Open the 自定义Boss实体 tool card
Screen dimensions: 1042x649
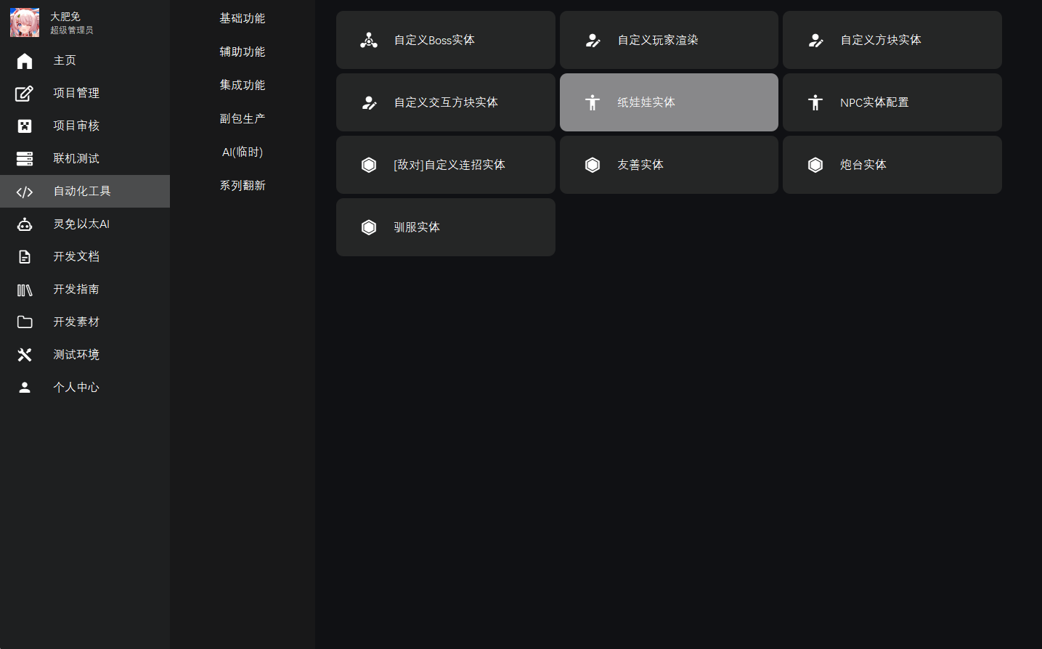tap(445, 41)
